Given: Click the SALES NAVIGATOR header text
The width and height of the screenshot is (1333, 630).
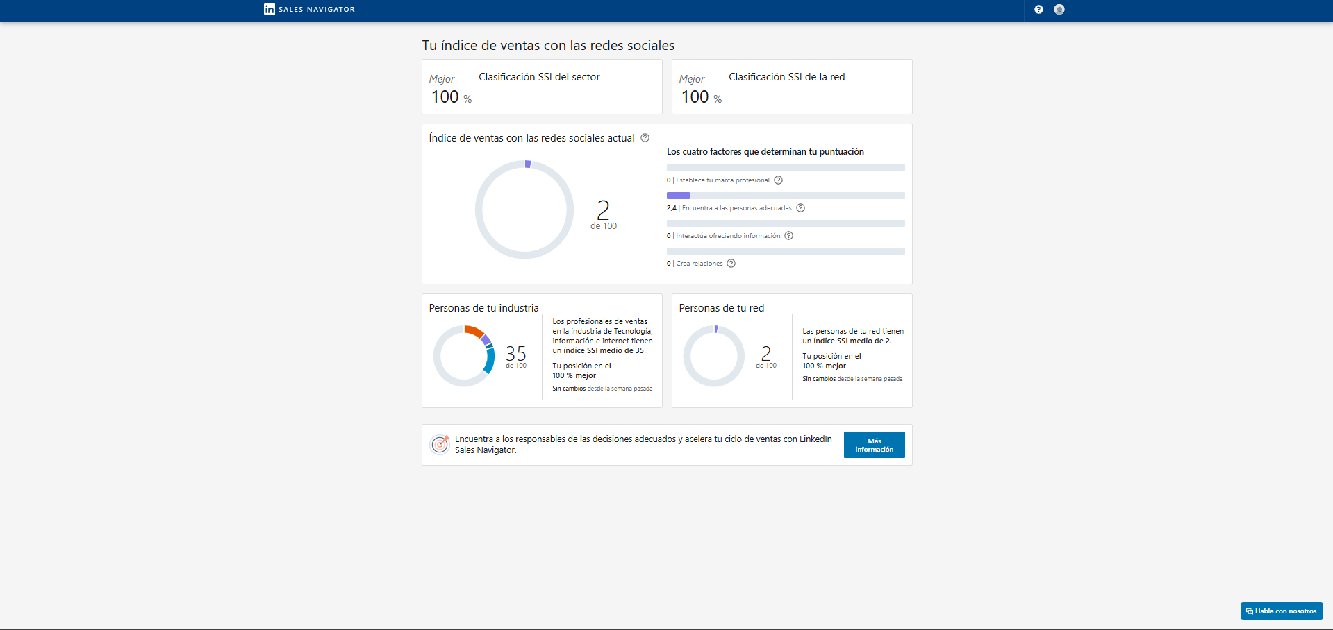Looking at the screenshot, I should tap(317, 10).
